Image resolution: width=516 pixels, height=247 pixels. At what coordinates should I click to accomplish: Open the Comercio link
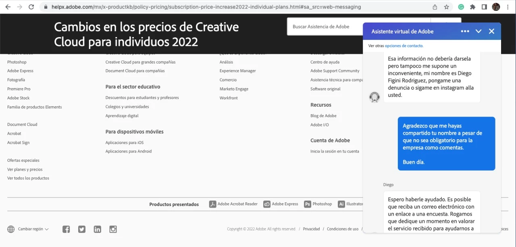click(x=228, y=80)
